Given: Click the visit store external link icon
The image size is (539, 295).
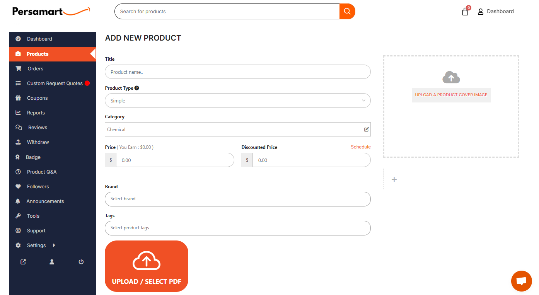Looking at the screenshot, I should point(23,262).
